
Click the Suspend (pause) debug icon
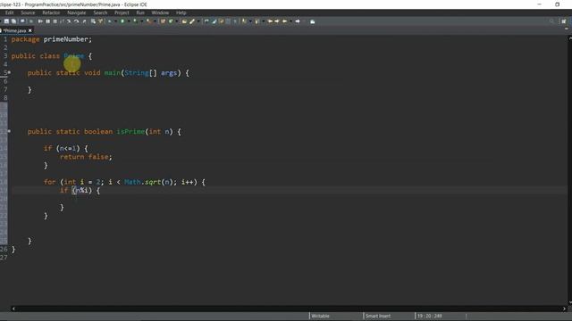point(47,21)
